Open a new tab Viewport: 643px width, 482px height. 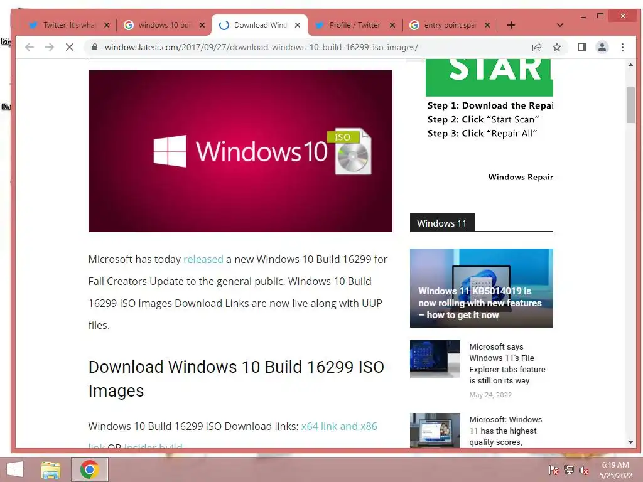[x=511, y=25]
